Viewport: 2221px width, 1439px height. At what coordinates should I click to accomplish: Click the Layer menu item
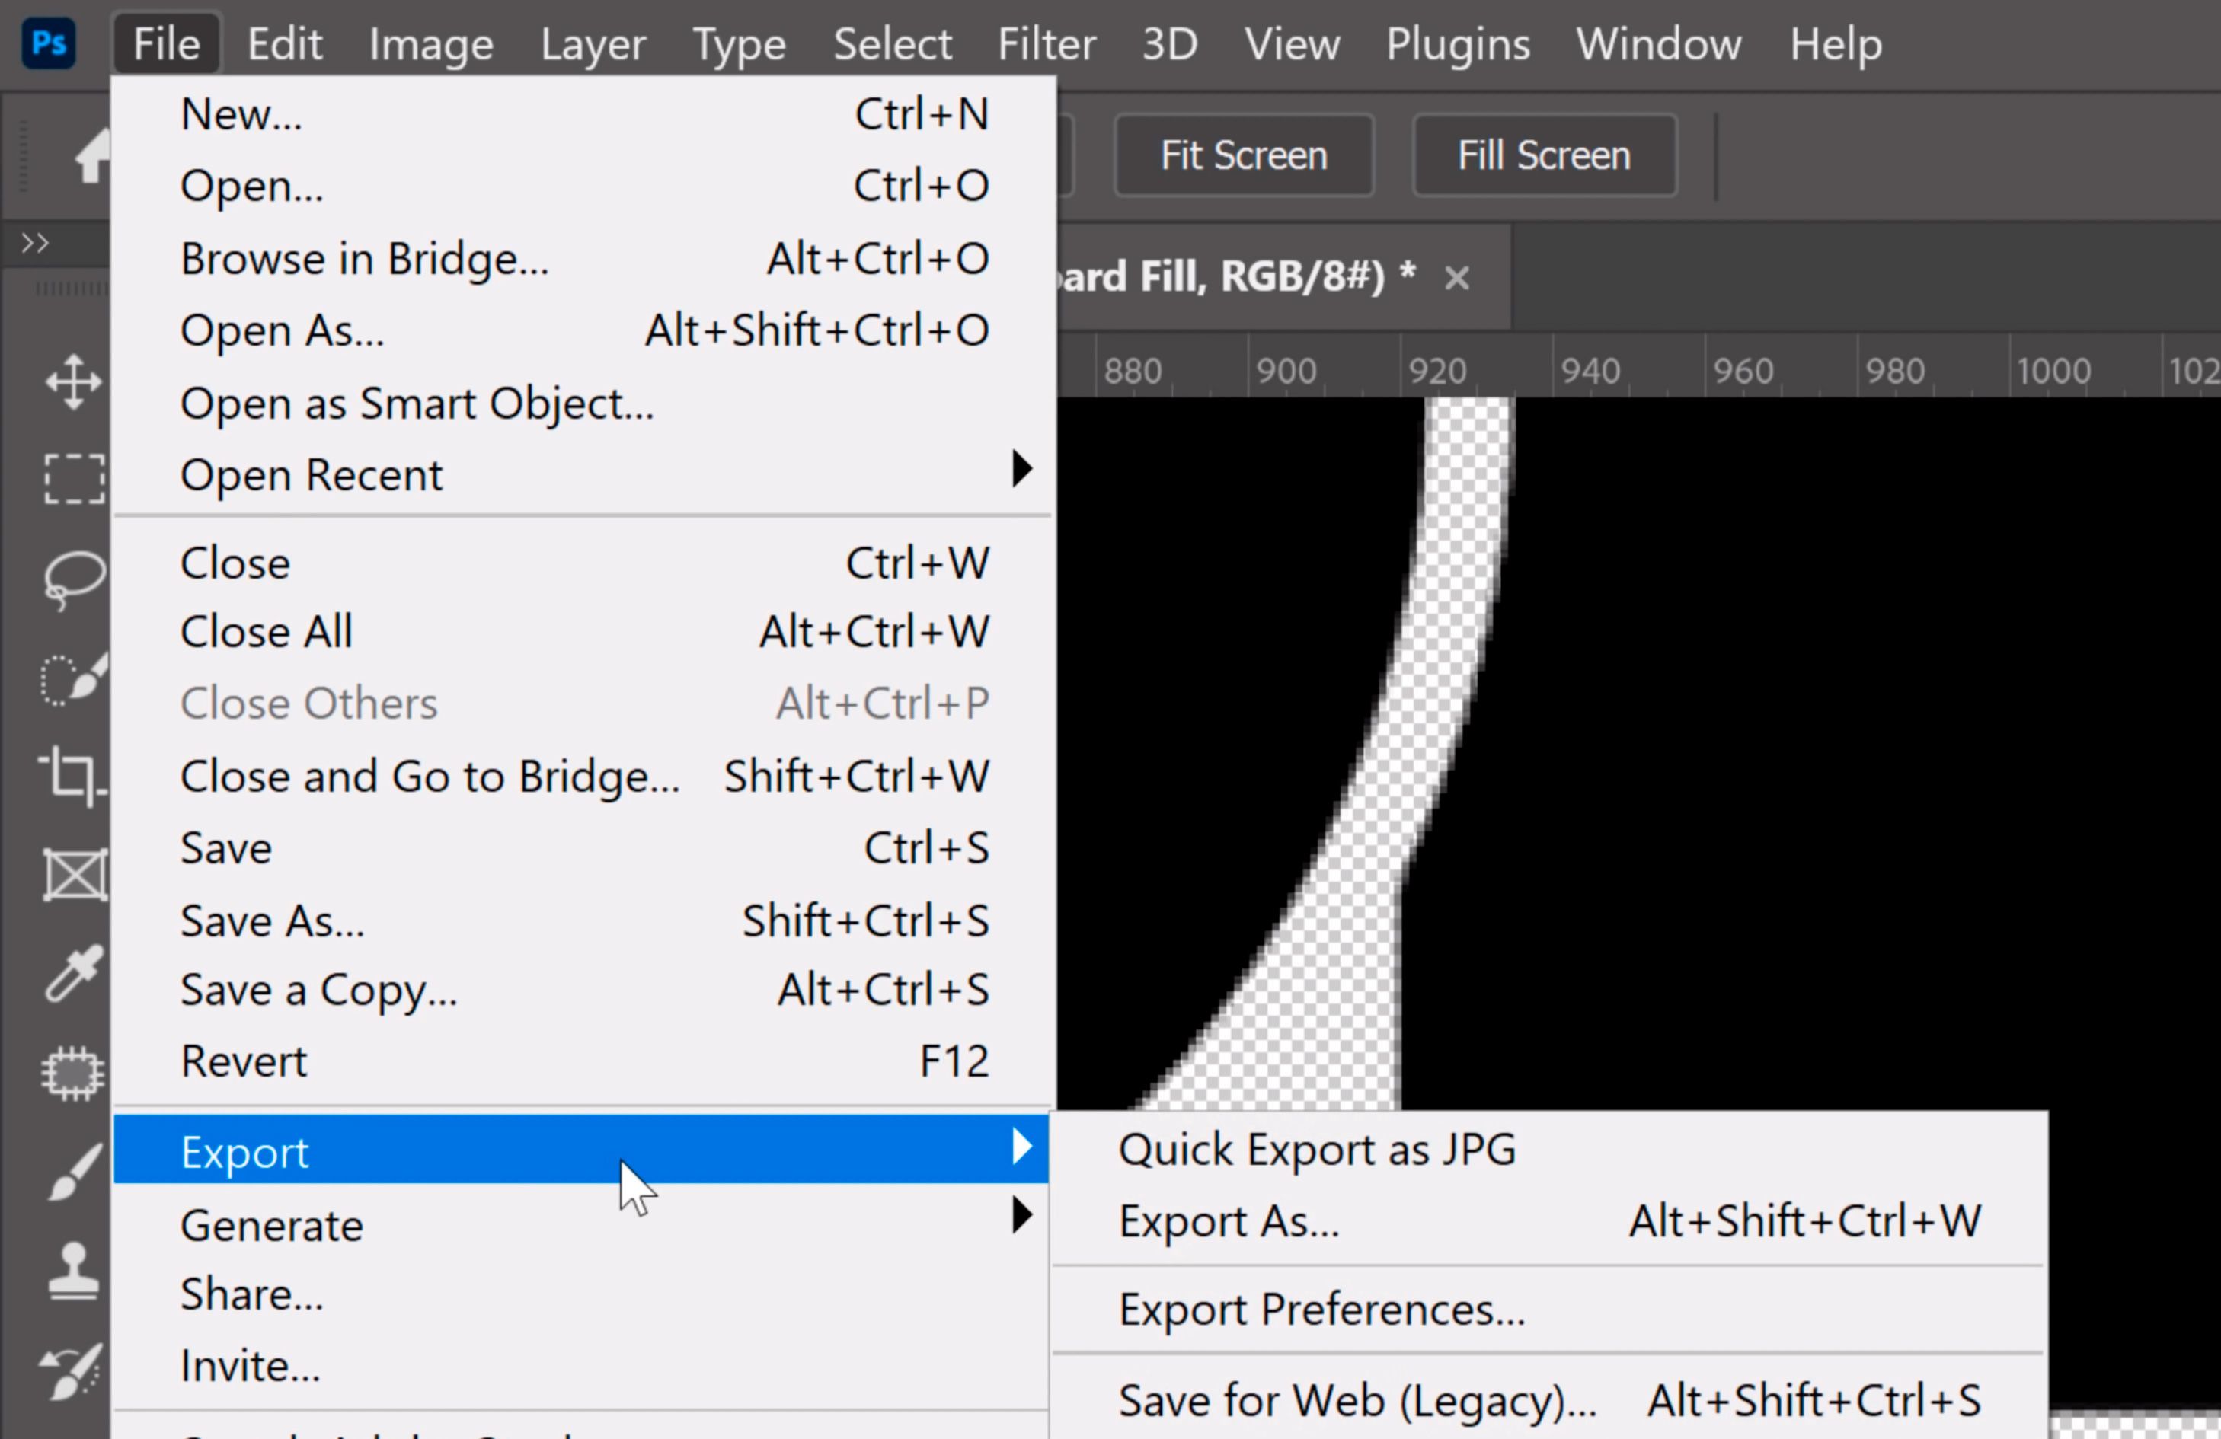tap(593, 43)
